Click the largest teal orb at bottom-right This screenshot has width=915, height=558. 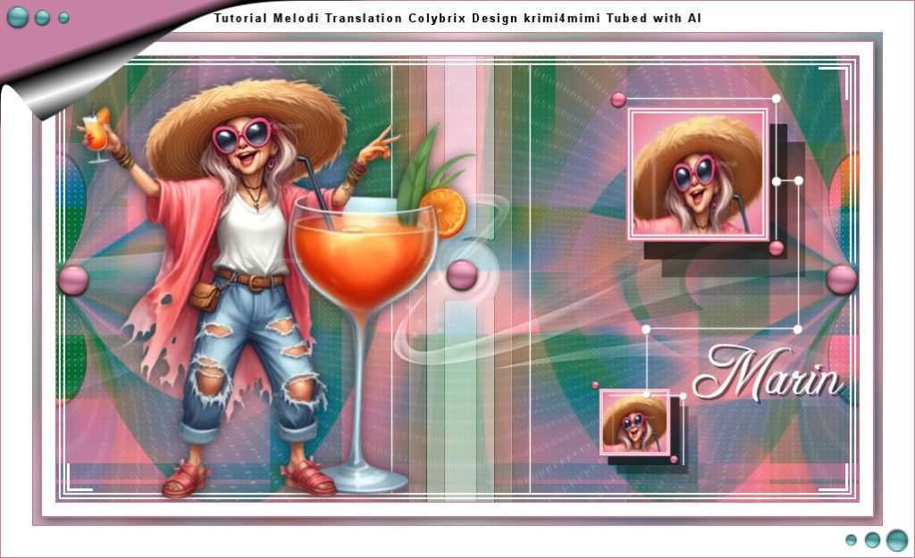click(x=896, y=540)
